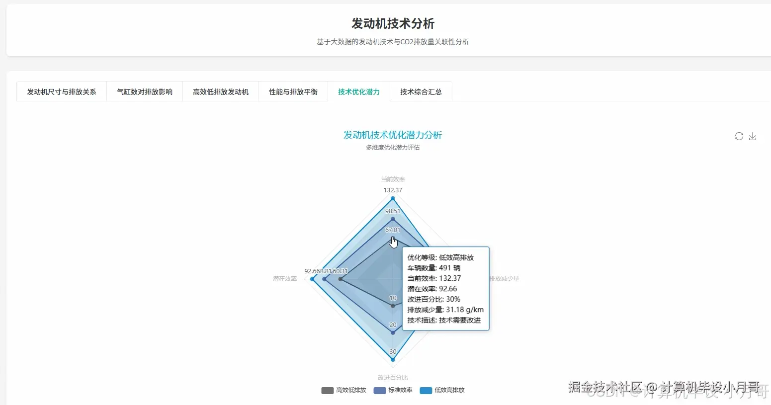Screen dimensions: 771x405
Task: Click the 性能与排放平衡 label
Action: [293, 91]
